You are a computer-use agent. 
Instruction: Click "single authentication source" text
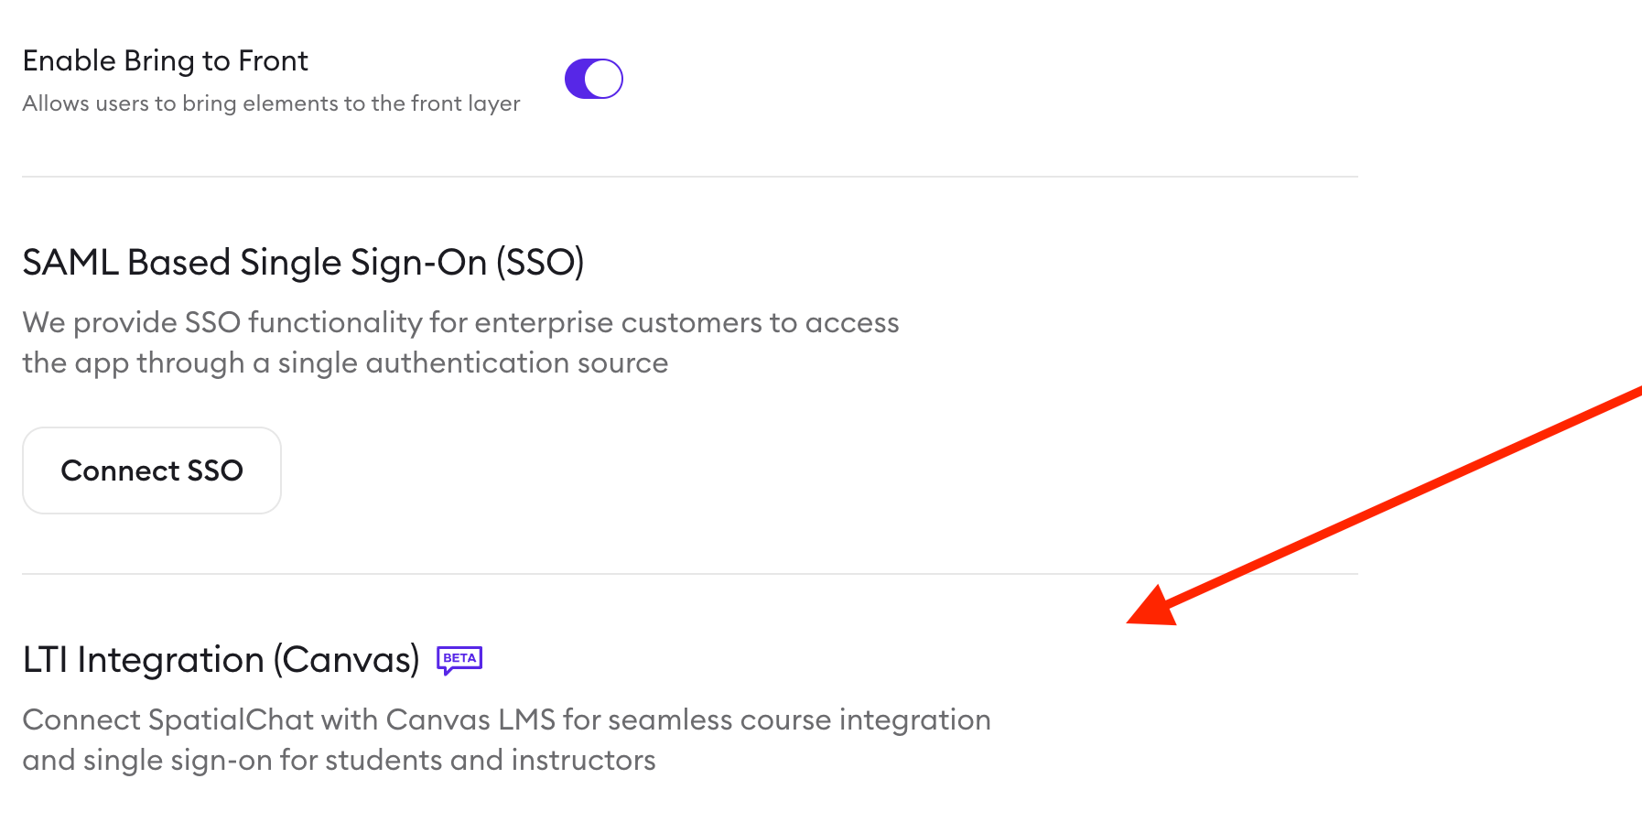[472, 363]
